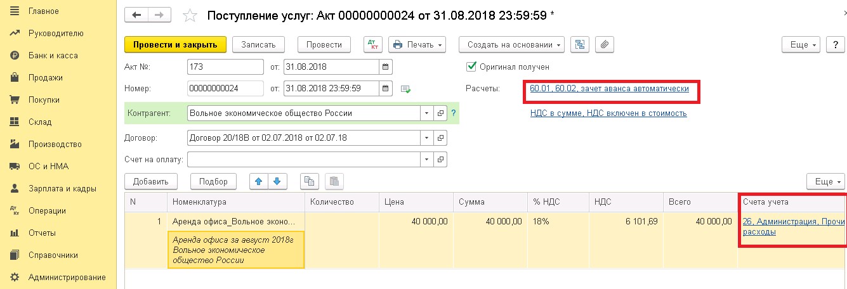Click the Акт № input field
Viewport: 847px width, 289px height.
click(x=225, y=67)
